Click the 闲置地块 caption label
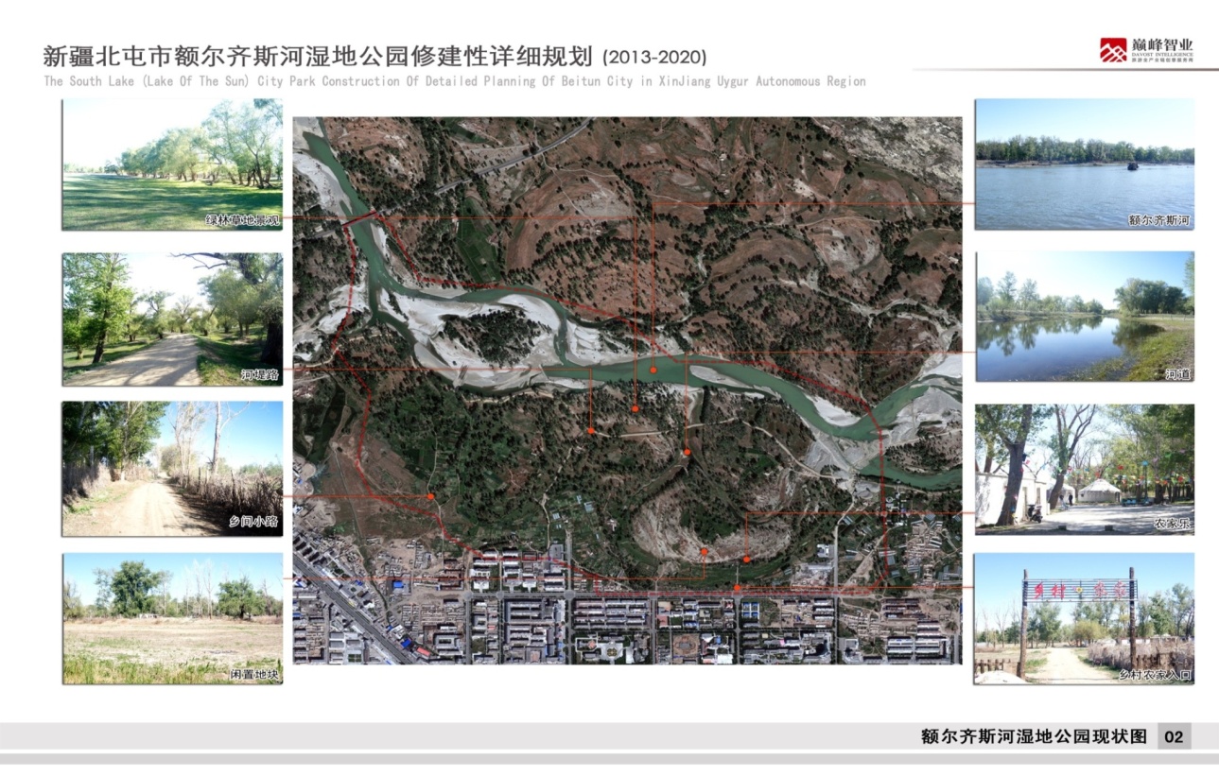 [x=254, y=675]
